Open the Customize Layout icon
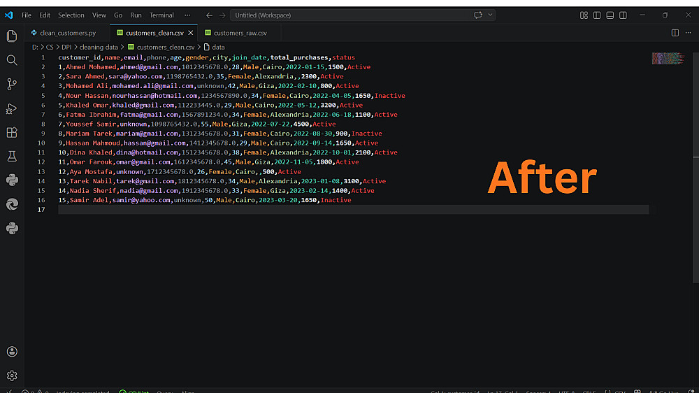 click(584, 15)
